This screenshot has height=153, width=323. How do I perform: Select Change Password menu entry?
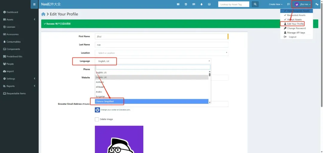296,28
